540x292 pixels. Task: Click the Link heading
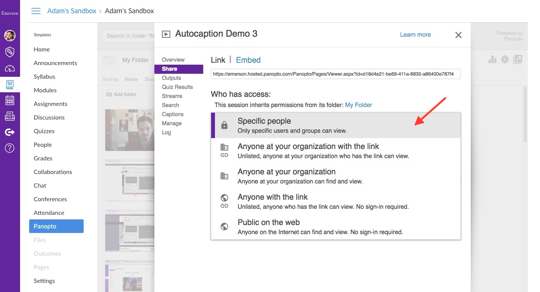[218, 60]
